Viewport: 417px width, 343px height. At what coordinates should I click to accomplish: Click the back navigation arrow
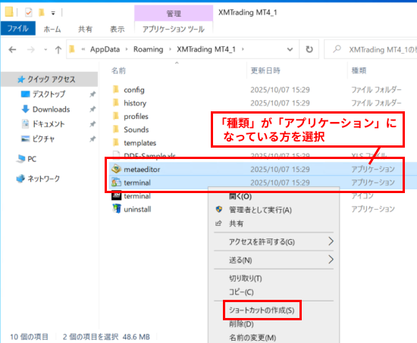(x=12, y=50)
